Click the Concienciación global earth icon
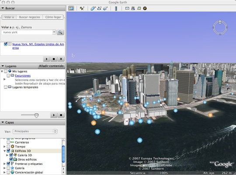The image size is (236, 175). (13, 172)
